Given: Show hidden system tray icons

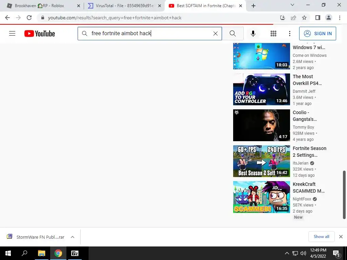Looking at the screenshot, I should point(287,253).
